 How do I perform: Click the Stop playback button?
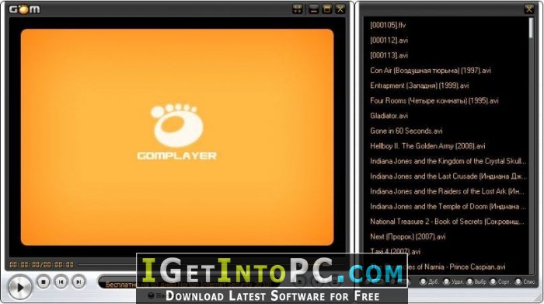coord(44,281)
